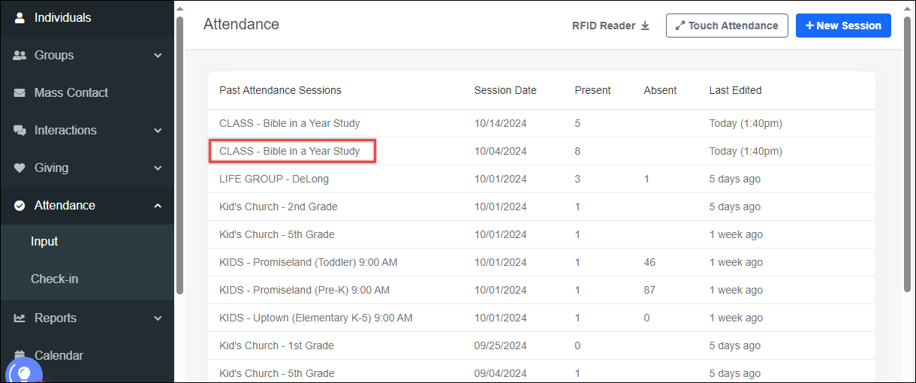
Task: Expand the Groups submenu chevron
Action: [x=158, y=55]
